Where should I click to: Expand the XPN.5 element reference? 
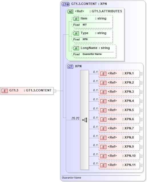(x=141, y=110)
